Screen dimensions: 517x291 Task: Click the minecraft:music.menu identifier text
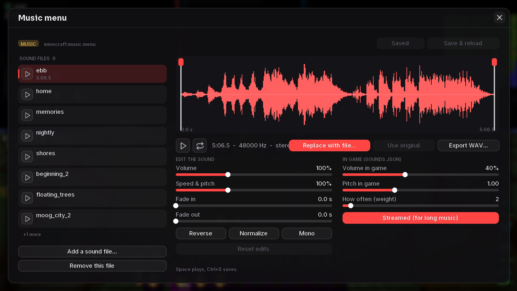click(70, 44)
